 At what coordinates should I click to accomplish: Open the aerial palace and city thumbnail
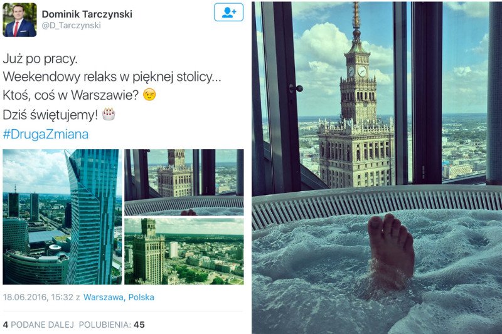click(x=184, y=251)
